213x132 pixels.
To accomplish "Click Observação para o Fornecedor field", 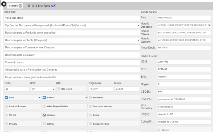I will (x=72, y=70).
